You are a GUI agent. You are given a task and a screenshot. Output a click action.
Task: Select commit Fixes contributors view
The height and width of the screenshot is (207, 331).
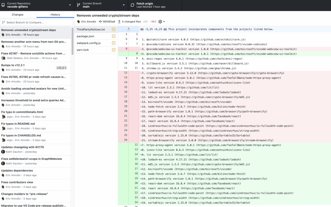pos(35,185)
